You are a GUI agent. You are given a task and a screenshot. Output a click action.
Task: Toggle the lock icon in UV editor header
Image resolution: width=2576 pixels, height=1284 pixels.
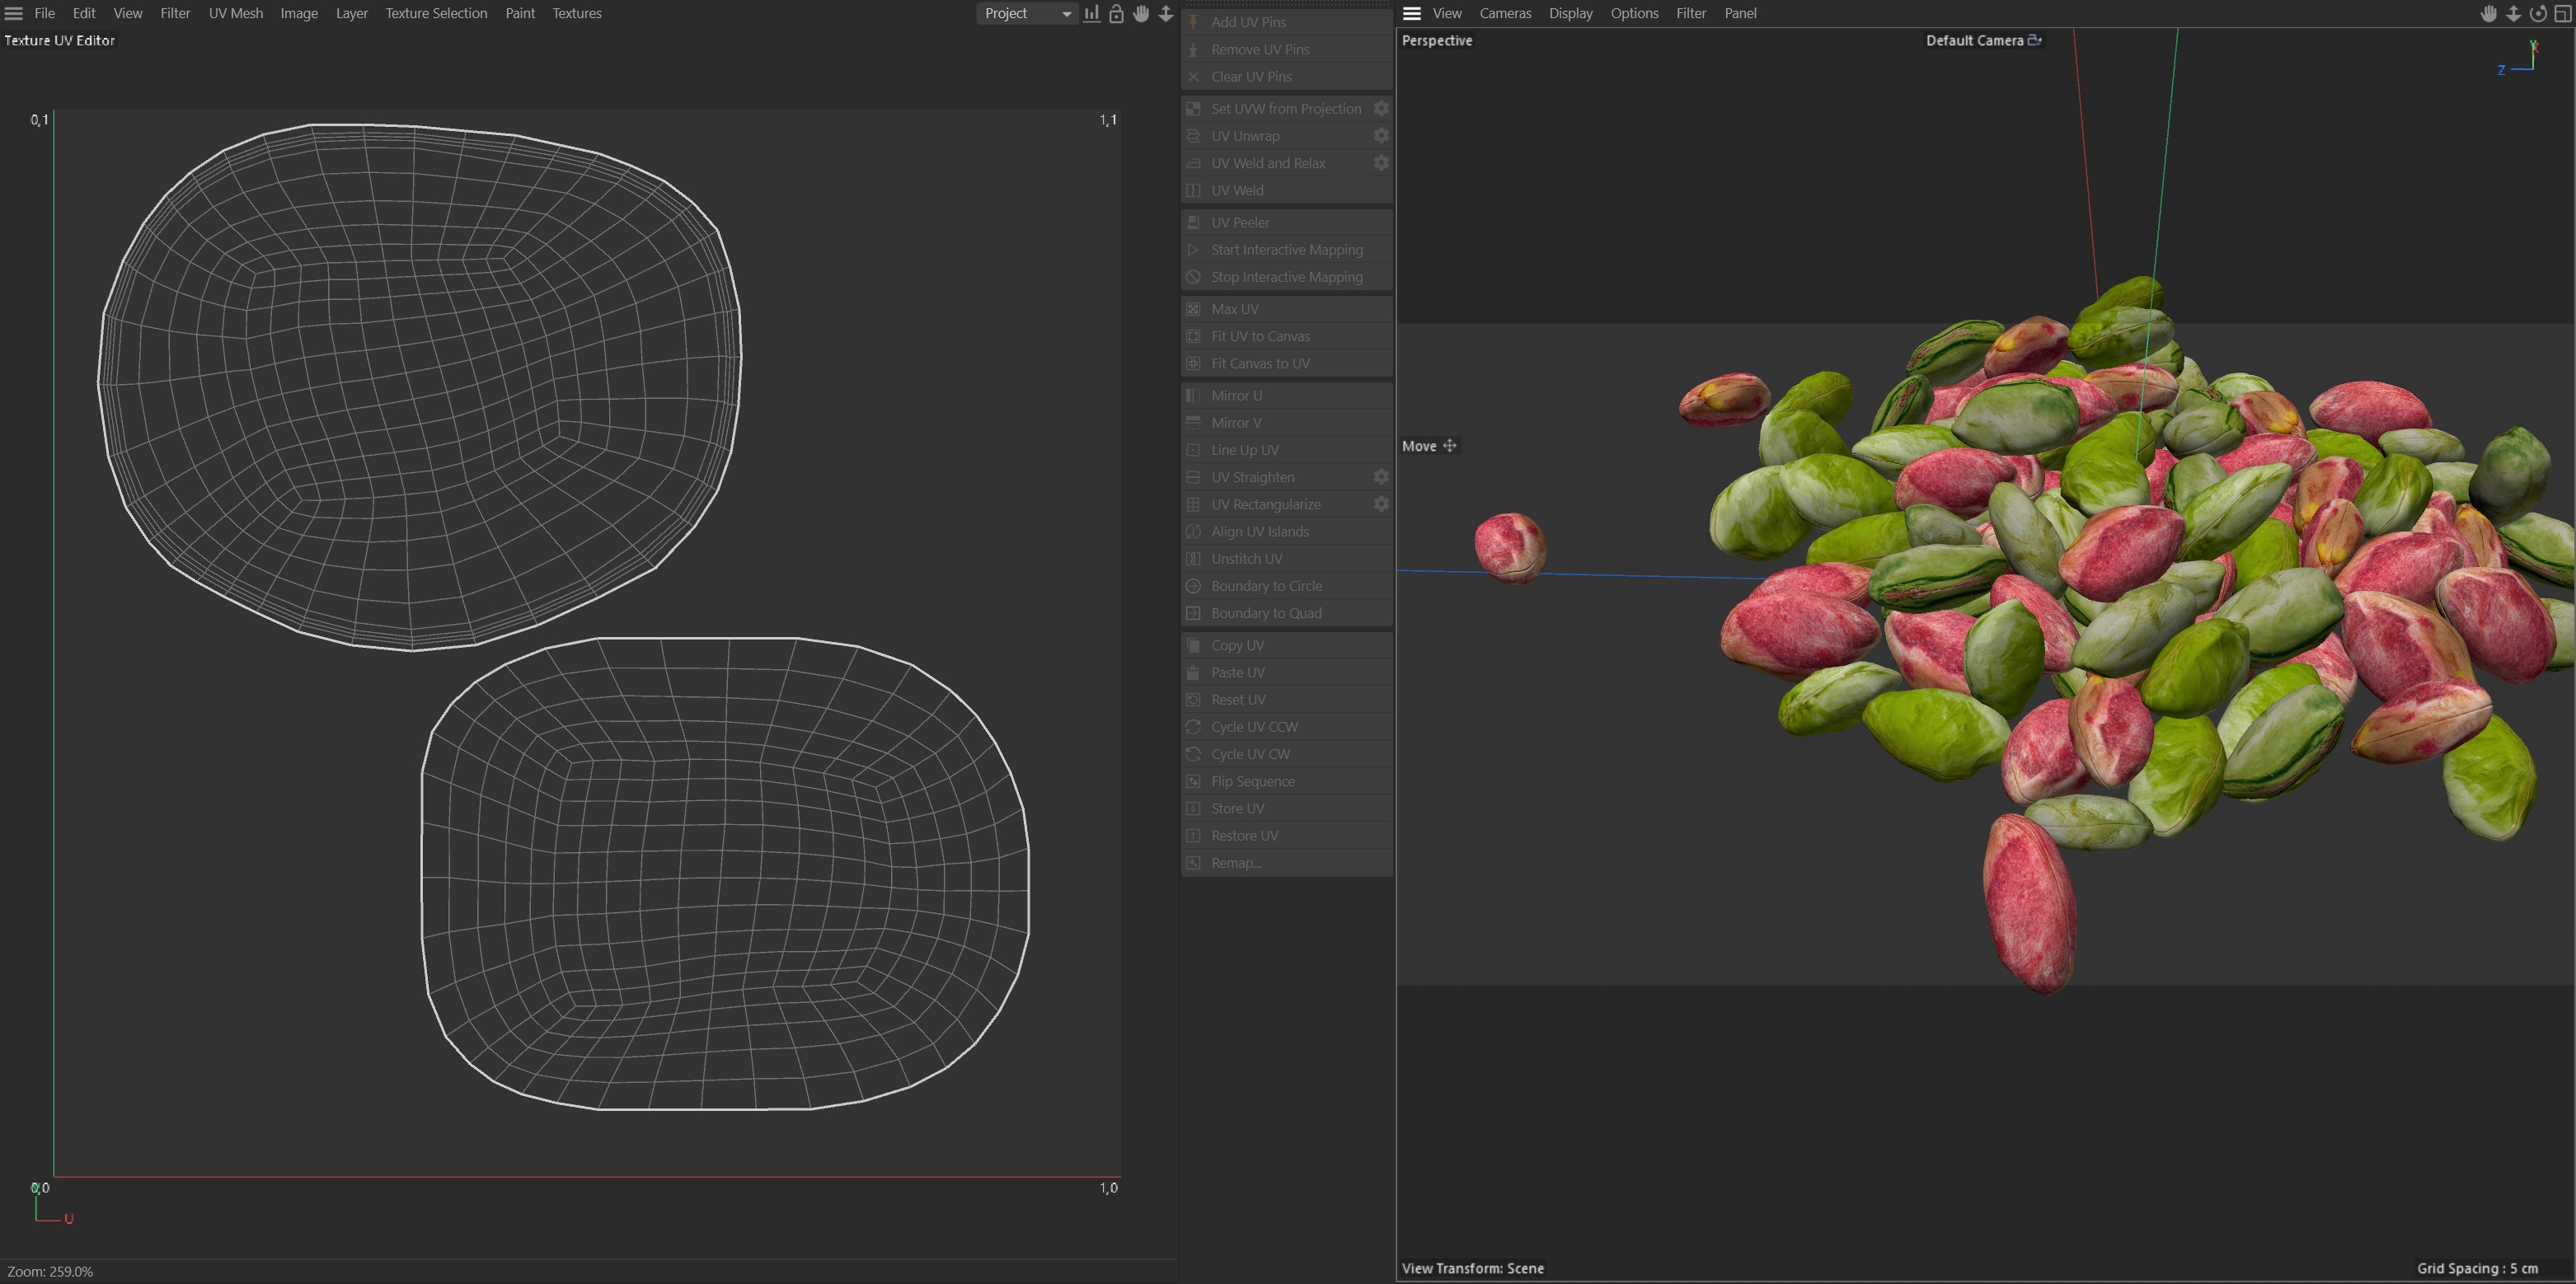[x=1116, y=13]
